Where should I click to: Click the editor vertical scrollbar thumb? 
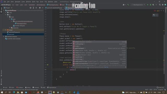pos(164,54)
